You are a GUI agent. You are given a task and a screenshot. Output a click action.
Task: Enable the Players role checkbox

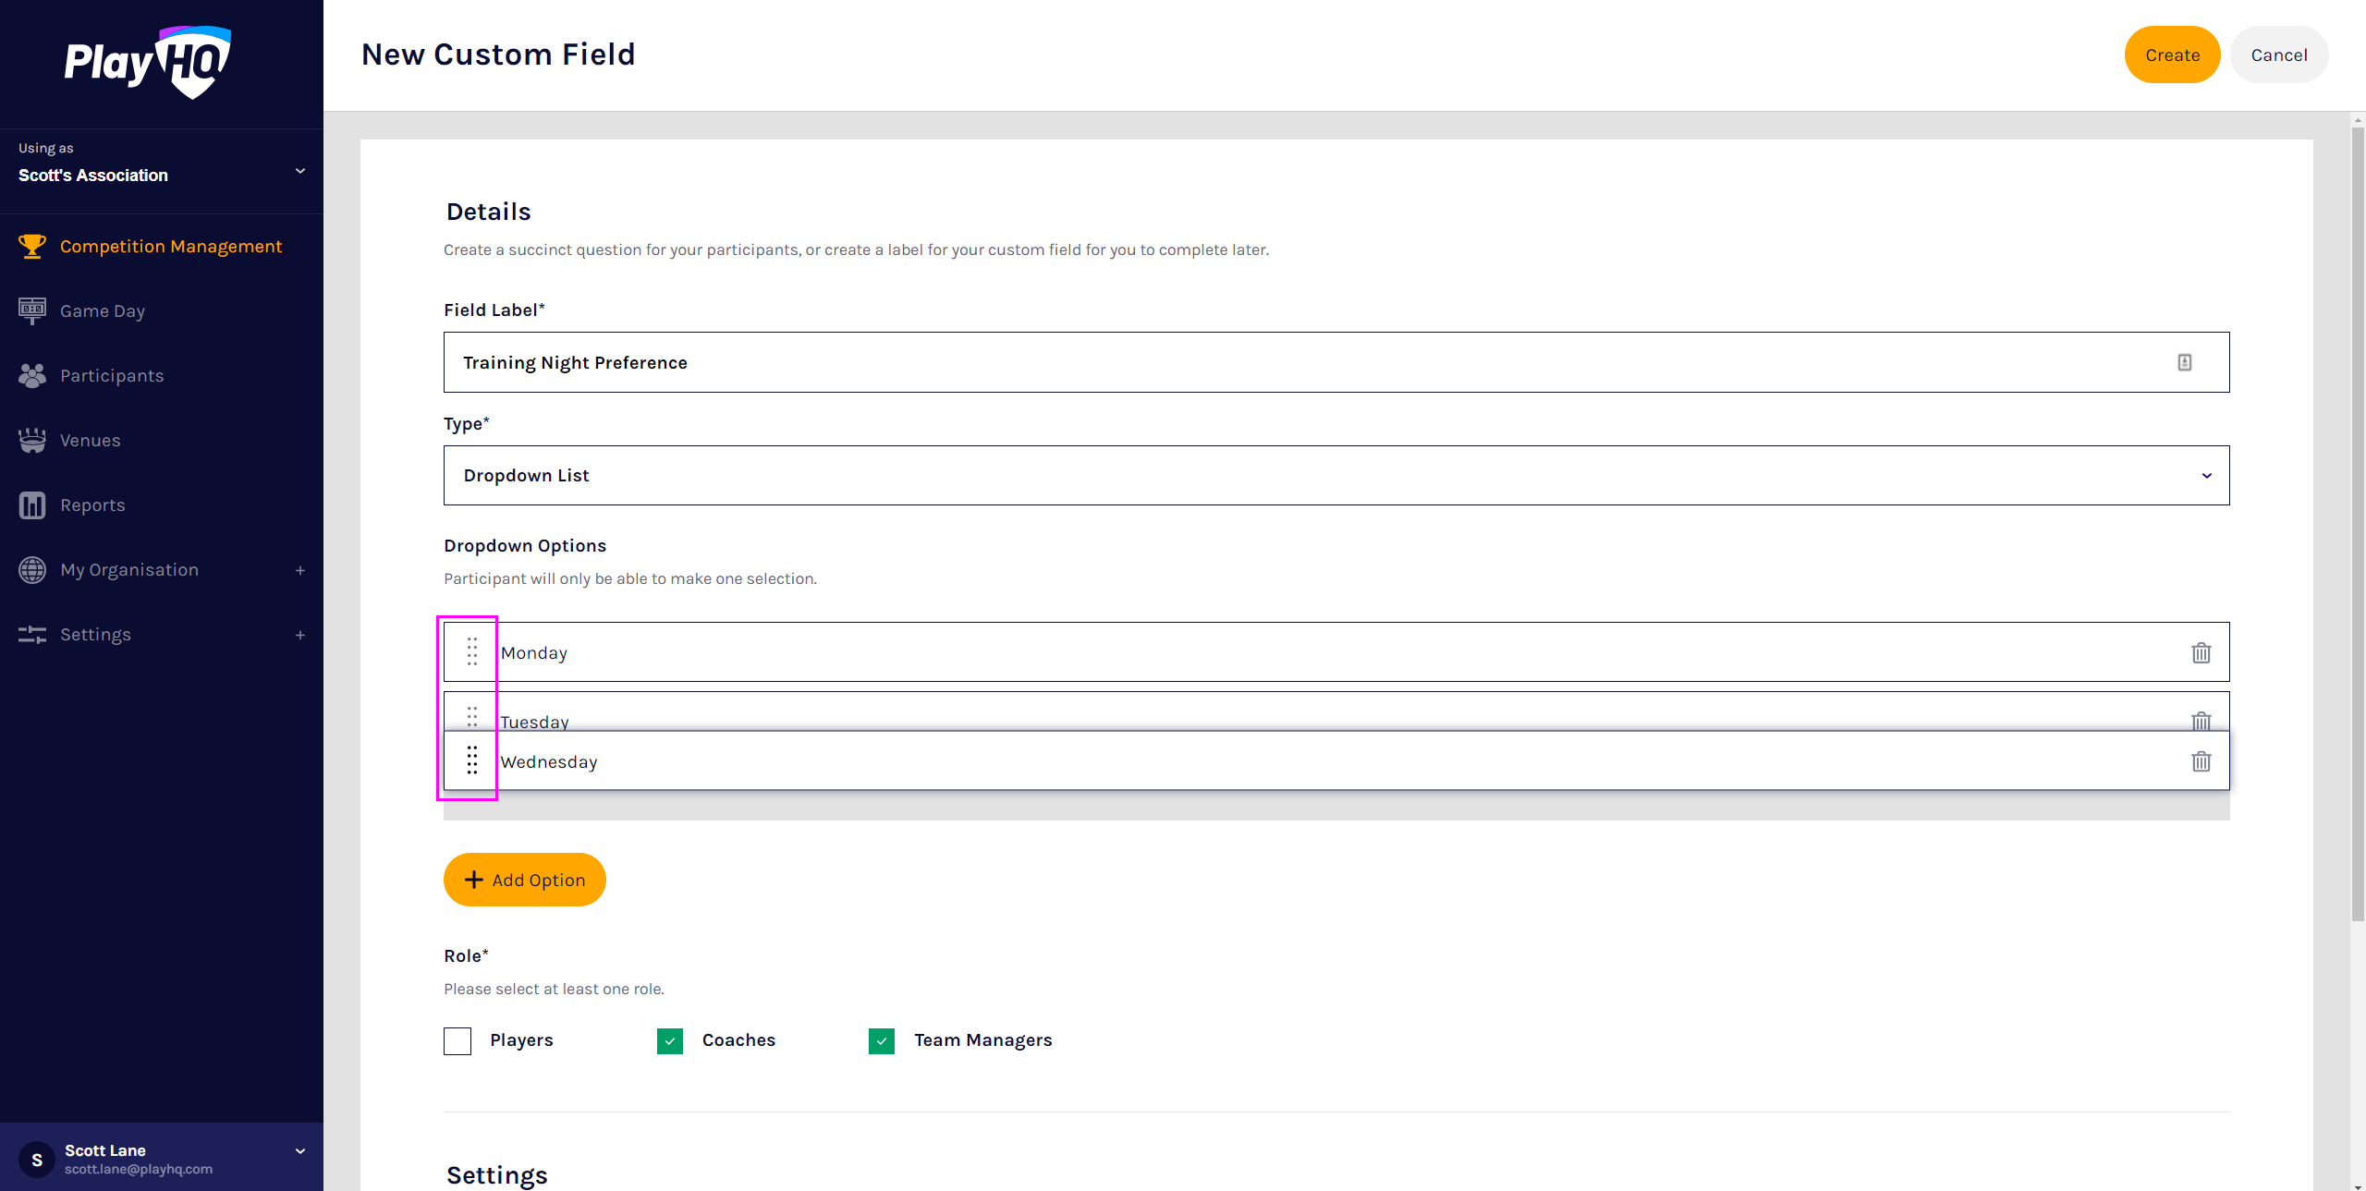(457, 1040)
